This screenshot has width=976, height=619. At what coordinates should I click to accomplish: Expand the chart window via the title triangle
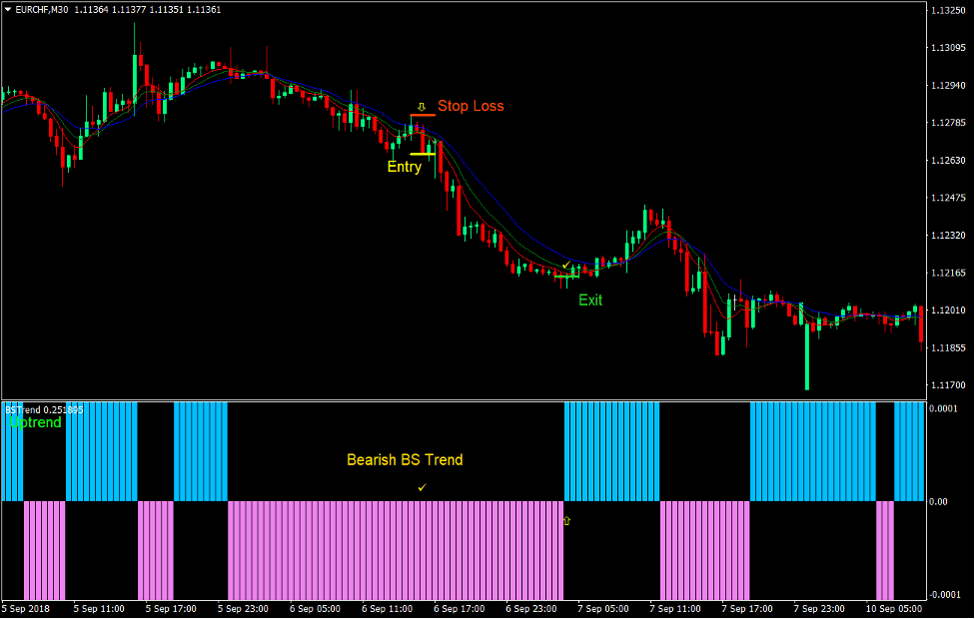click(x=9, y=7)
